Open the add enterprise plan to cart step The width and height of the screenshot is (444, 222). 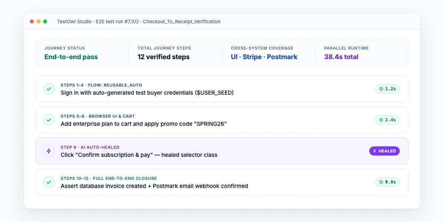[x=222, y=120]
